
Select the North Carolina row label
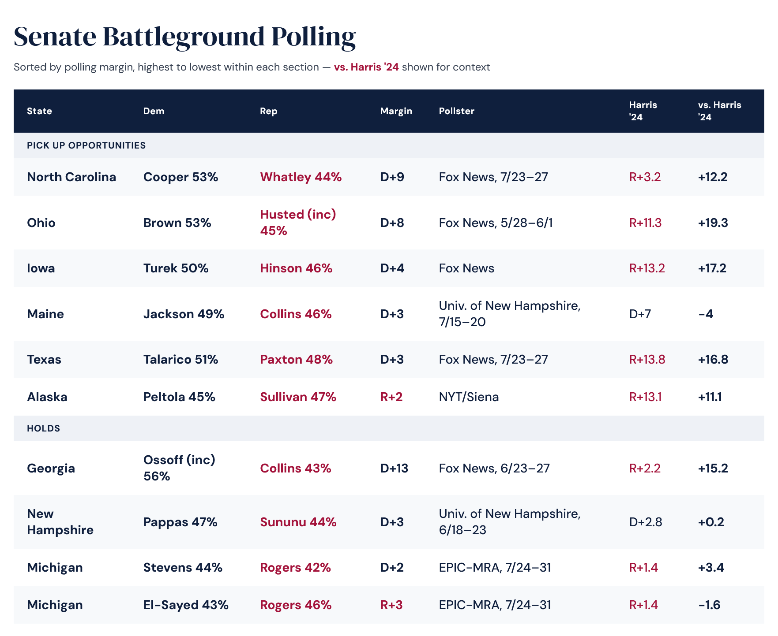click(x=71, y=177)
